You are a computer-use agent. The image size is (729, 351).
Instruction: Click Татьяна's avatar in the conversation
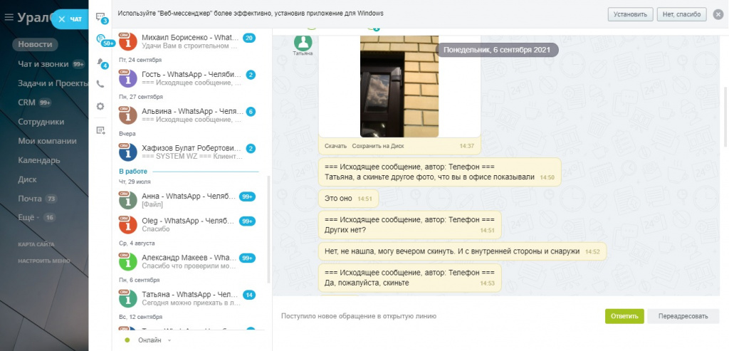(x=303, y=43)
